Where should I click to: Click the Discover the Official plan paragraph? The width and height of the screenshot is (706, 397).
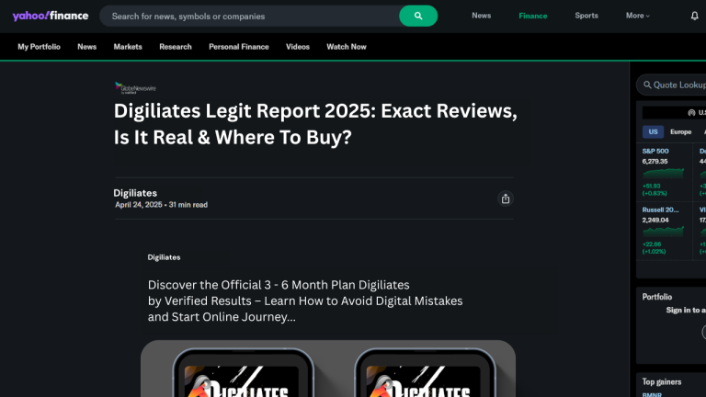pos(305,301)
